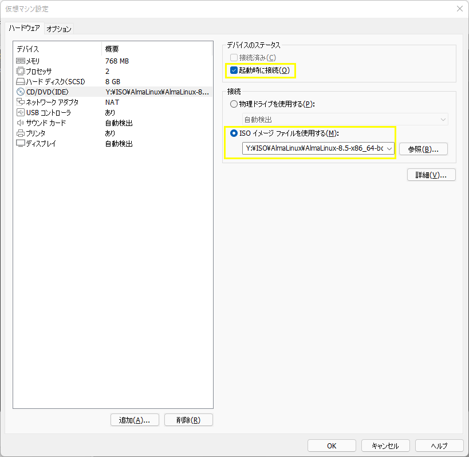This screenshot has height=457, width=469.
Task: Click the Display monitor icon
Action: point(21,144)
